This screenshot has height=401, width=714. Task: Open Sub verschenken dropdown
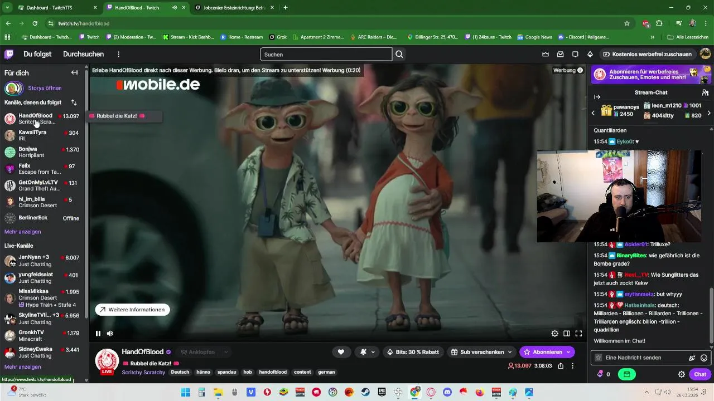click(x=481, y=352)
